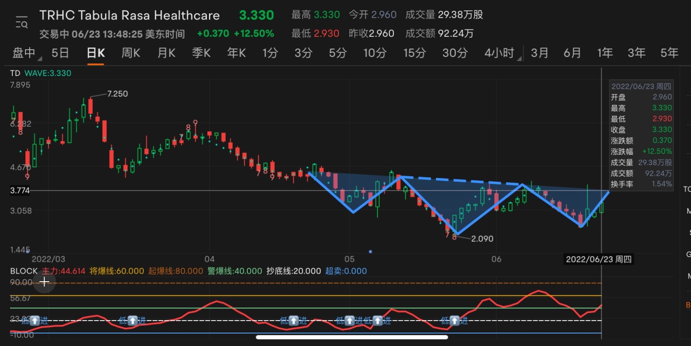Viewport: 691px width, 346px height.
Task: Select the 1分 minute interval
Action: [x=270, y=53]
